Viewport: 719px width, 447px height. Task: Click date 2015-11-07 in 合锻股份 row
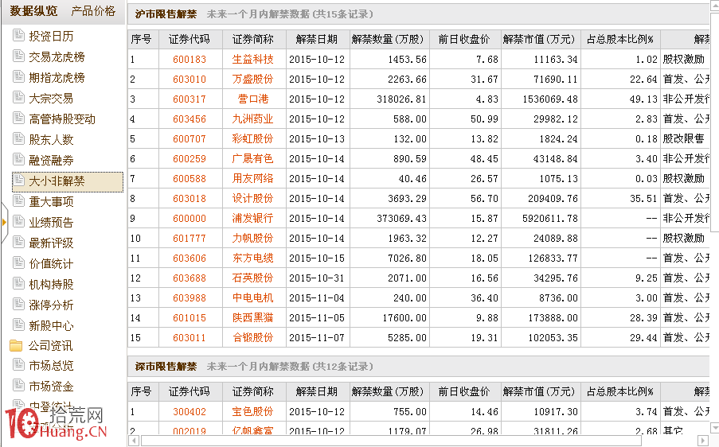pos(317,338)
